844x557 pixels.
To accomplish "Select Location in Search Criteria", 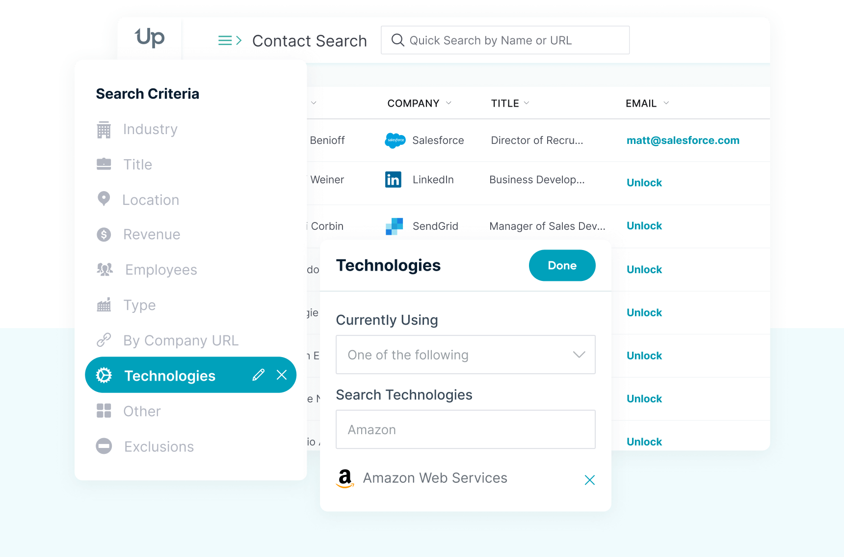I will click(x=150, y=200).
